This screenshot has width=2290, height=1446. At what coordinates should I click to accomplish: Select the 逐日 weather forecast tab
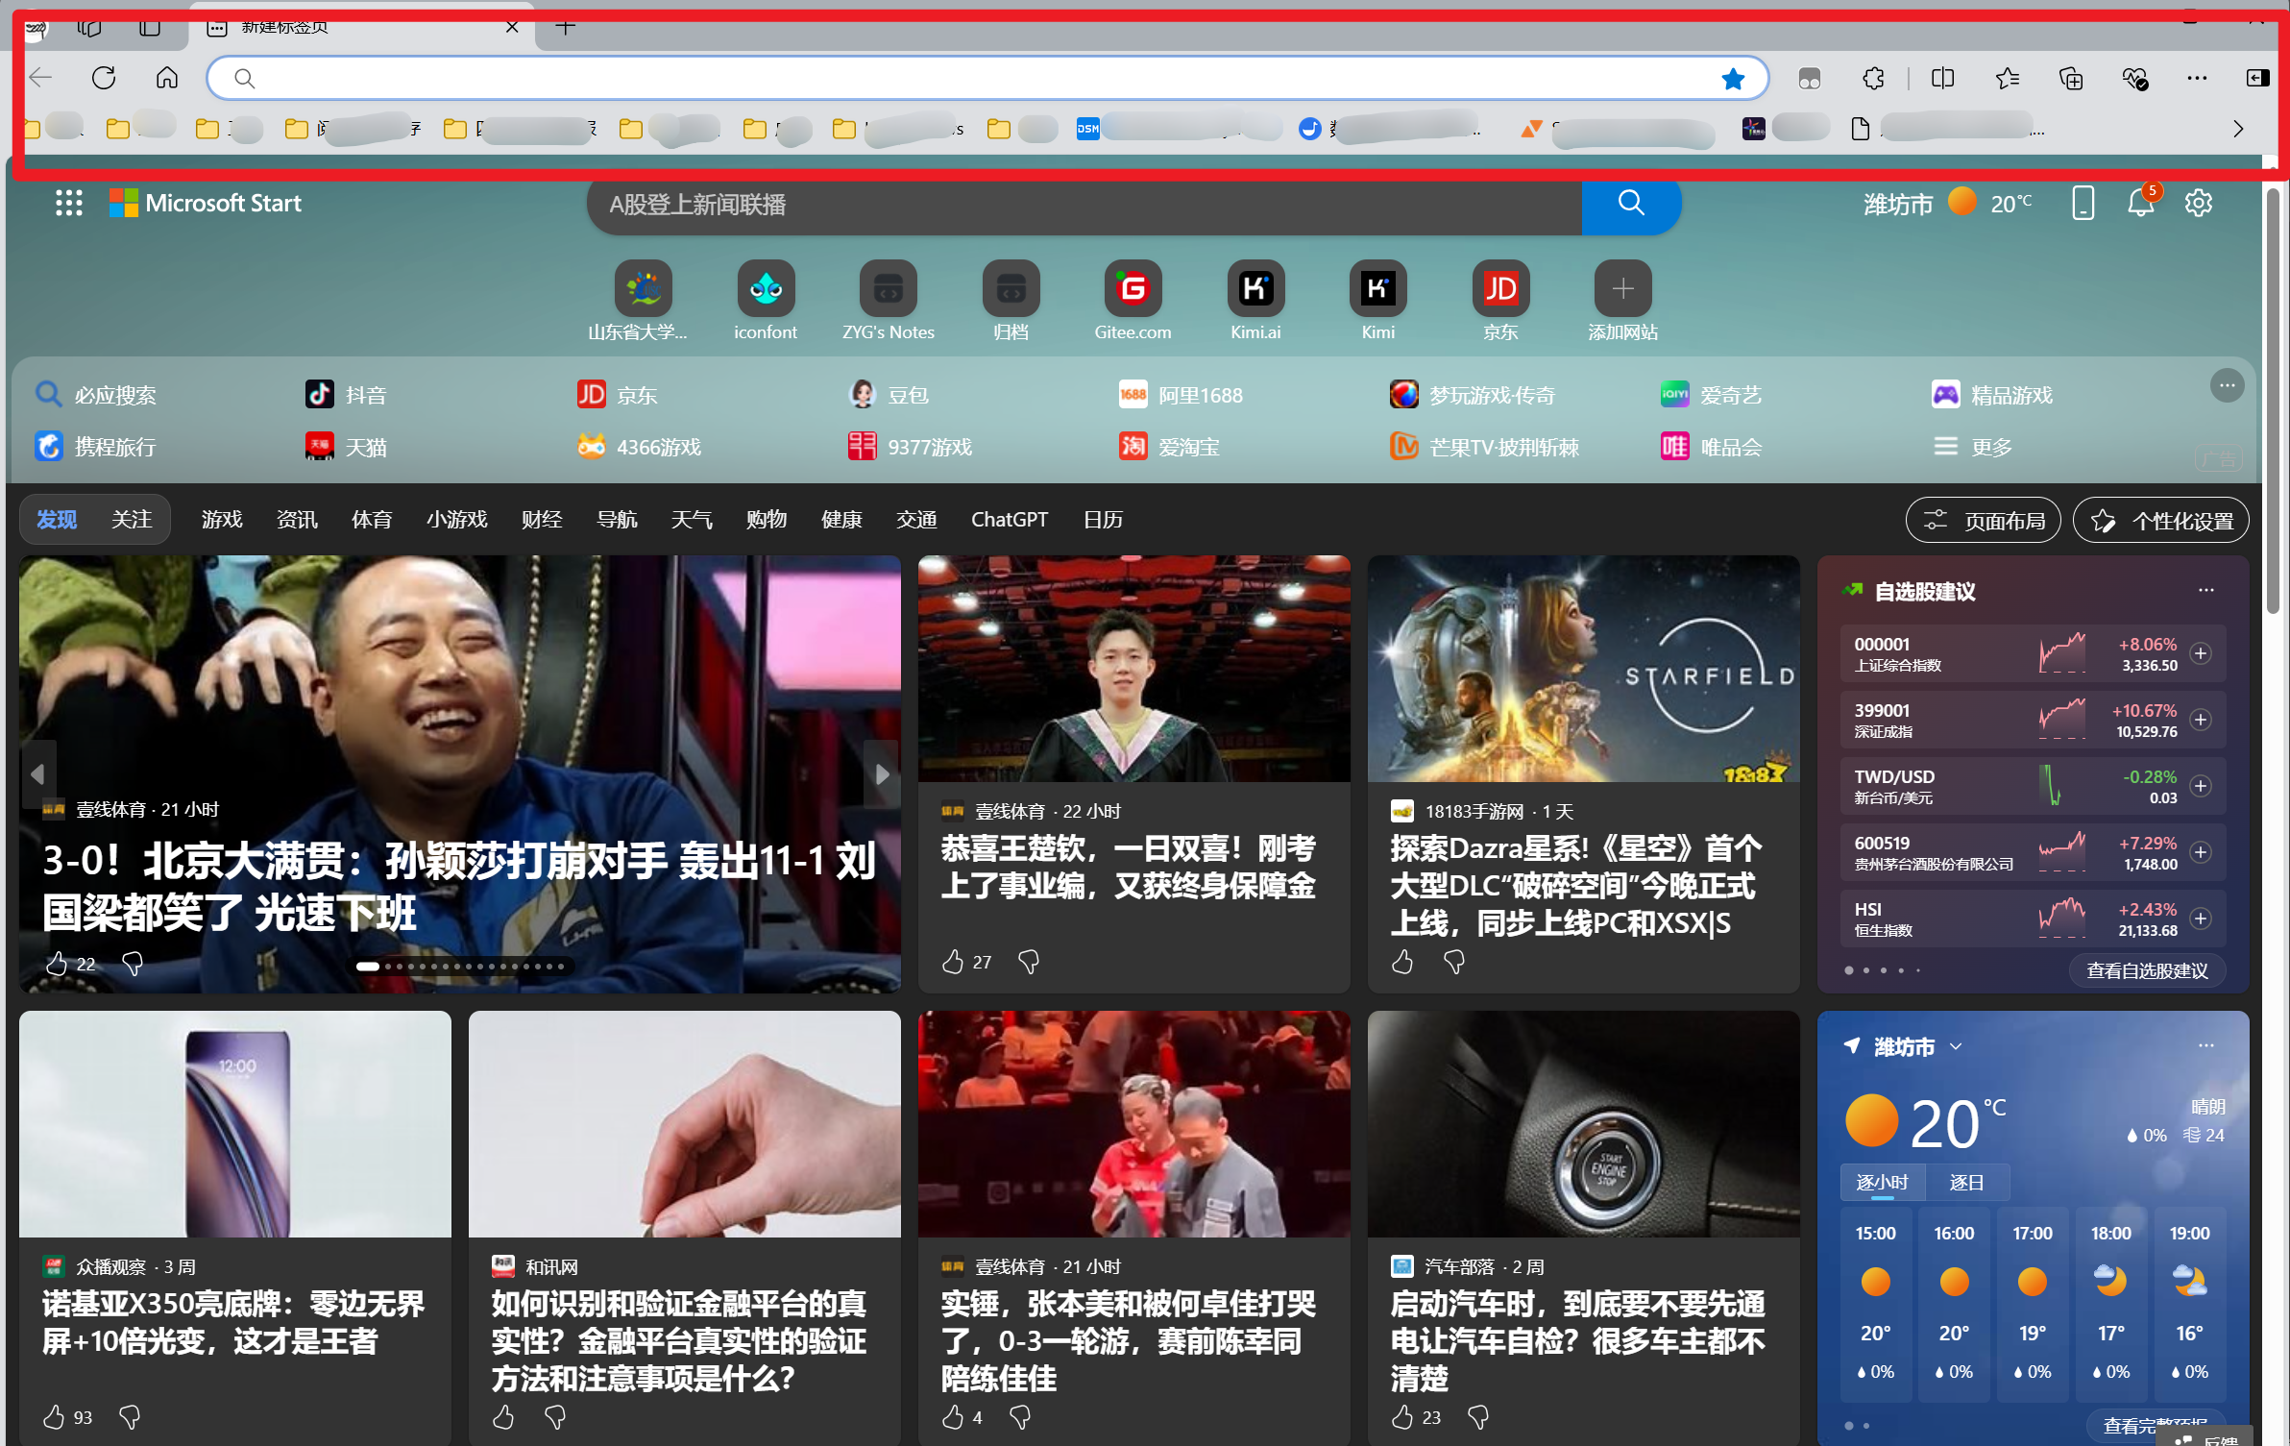point(1965,1182)
